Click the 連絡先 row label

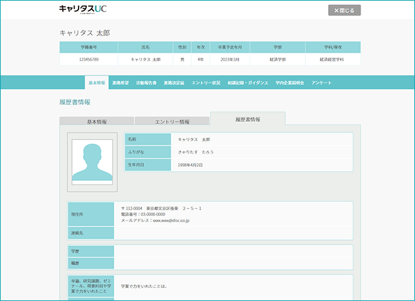(x=91, y=233)
